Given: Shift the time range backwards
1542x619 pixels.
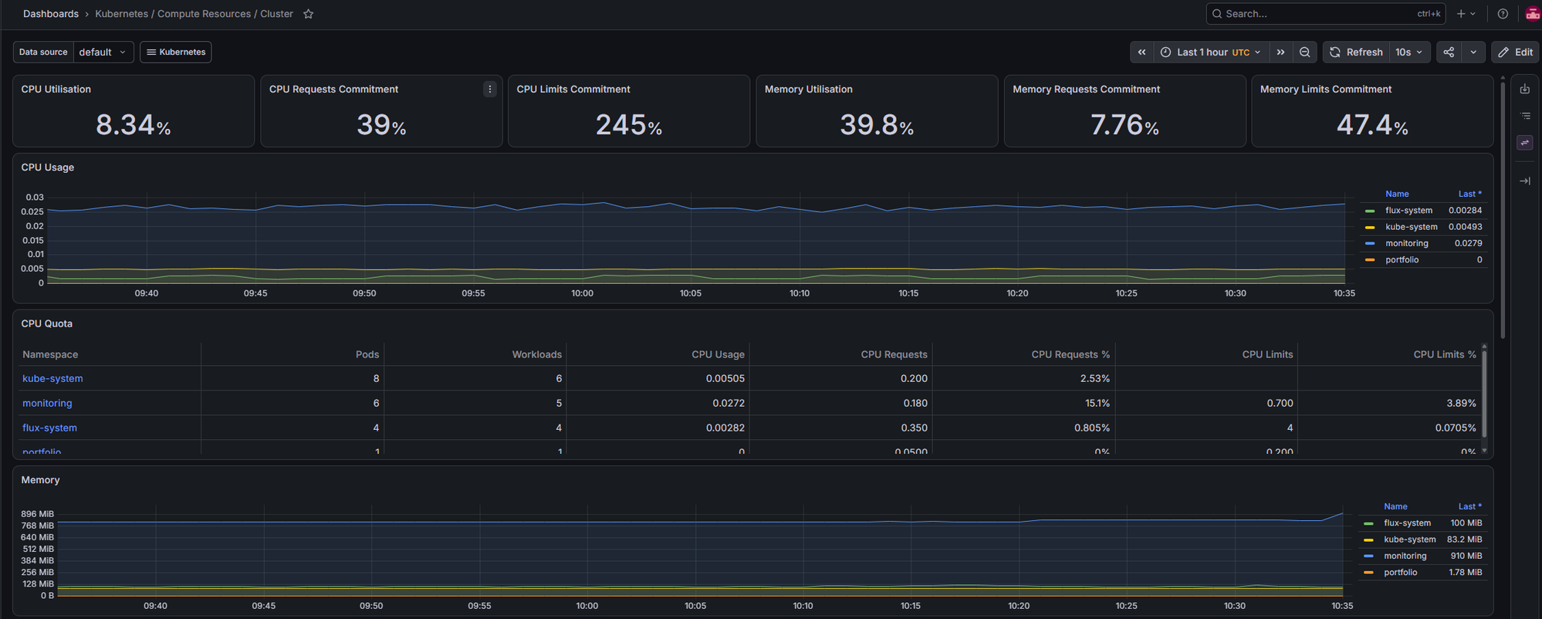Looking at the screenshot, I should pyautogui.click(x=1141, y=52).
